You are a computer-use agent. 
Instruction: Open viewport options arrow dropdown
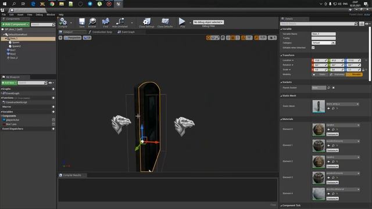pos(60,38)
